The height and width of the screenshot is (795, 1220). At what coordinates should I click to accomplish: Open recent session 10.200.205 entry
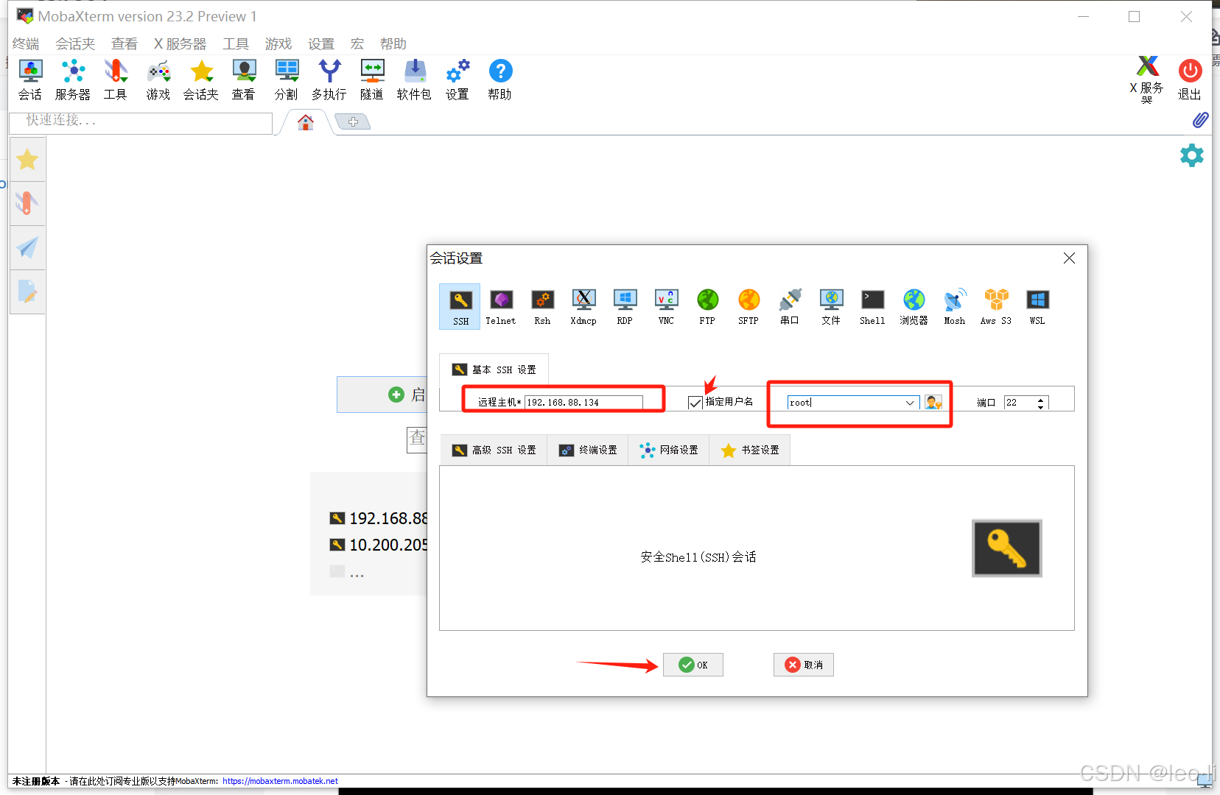click(379, 545)
